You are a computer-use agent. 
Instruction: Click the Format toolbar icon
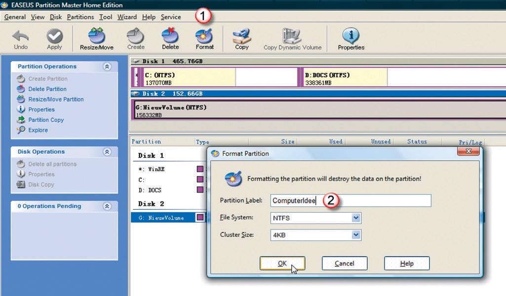[x=204, y=35]
